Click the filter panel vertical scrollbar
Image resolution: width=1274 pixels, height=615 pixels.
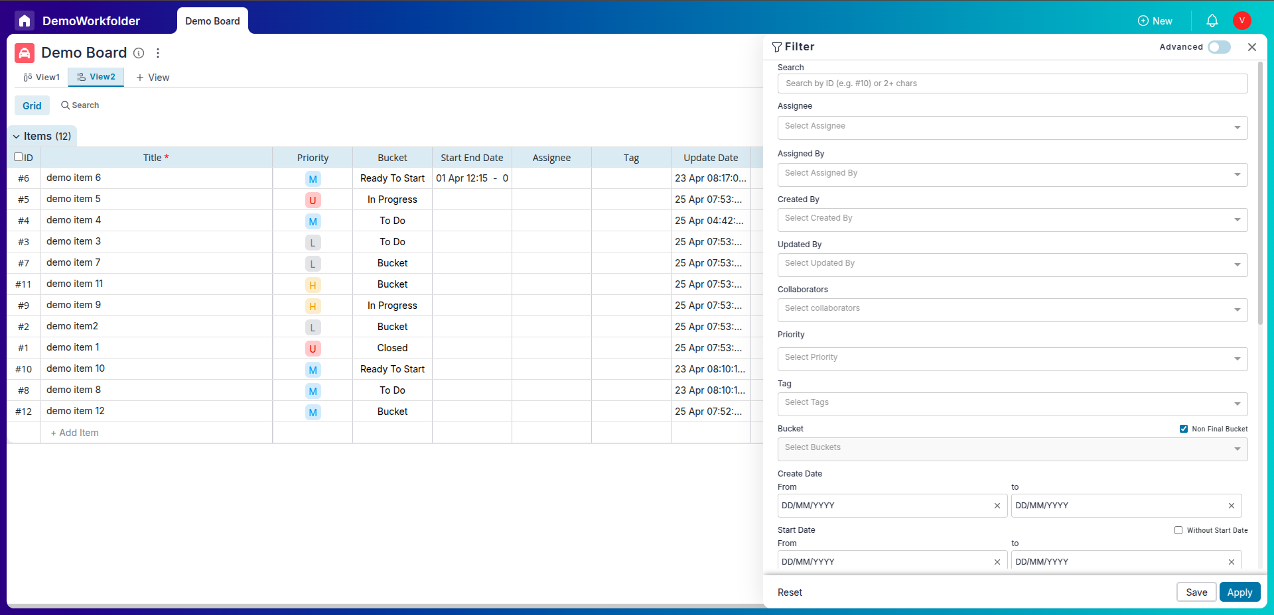[1260, 193]
